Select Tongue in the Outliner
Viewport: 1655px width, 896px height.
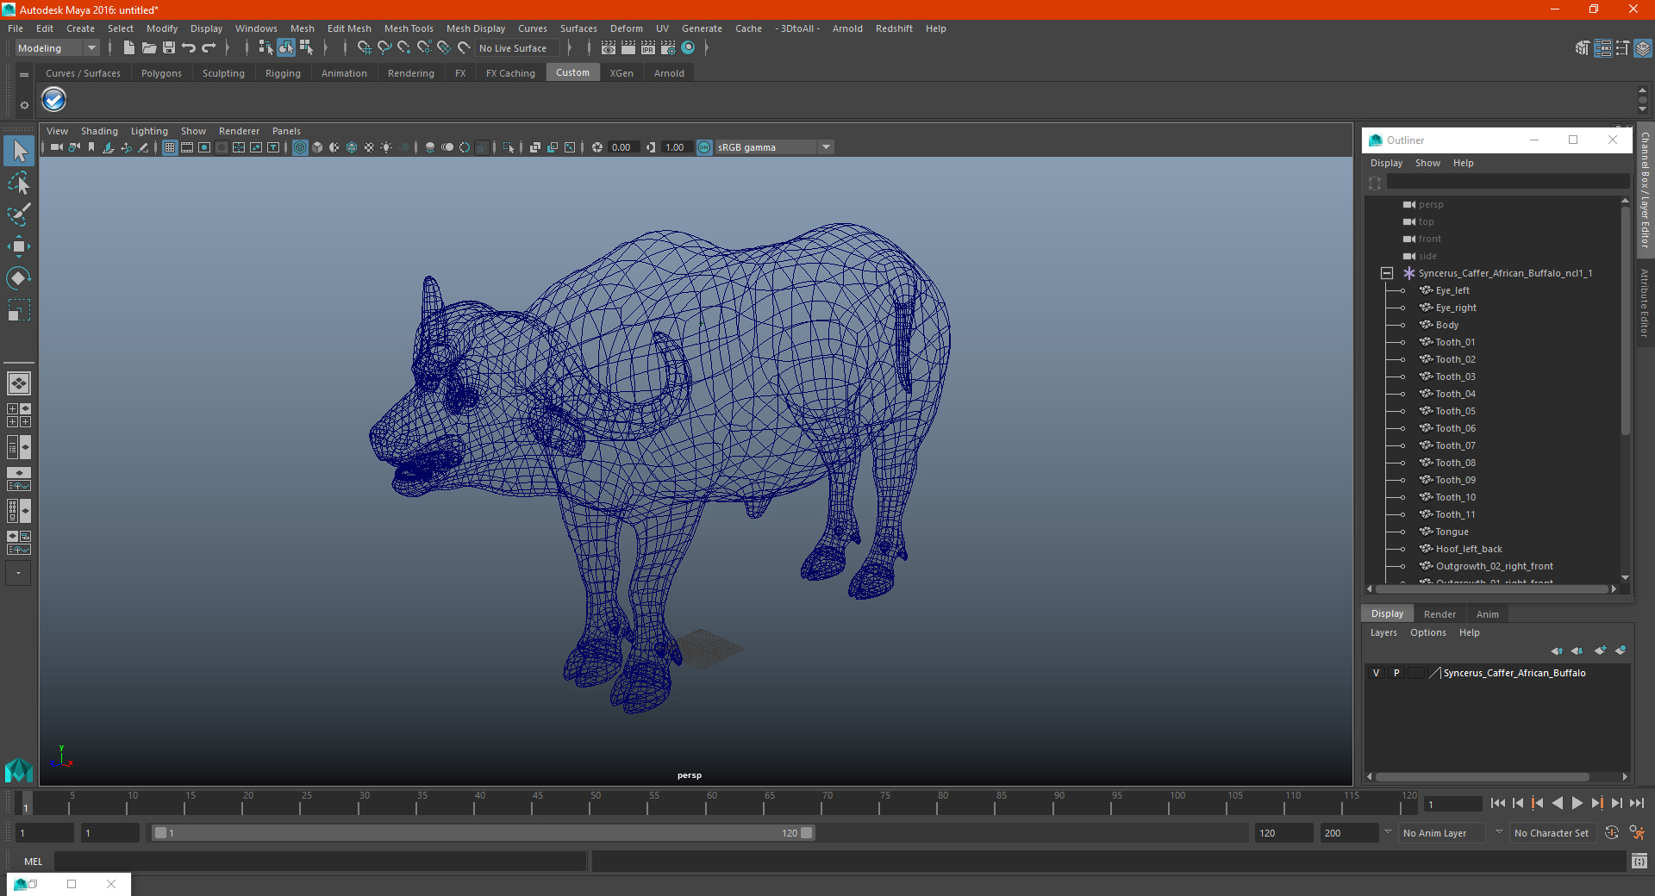tap(1452, 532)
